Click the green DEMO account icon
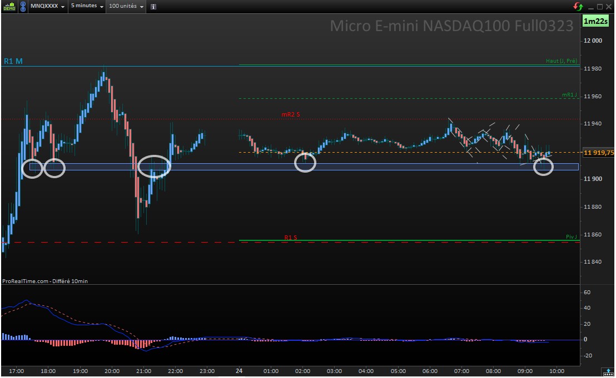The width and height of the screenshot is (616, 378). 9,6
